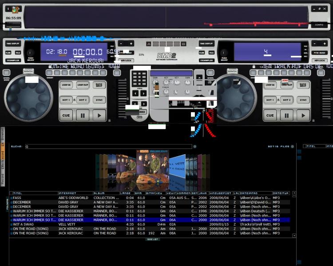Toggle KEYLOCK on the right deck
This screenshot has width=333, height=266.
(320, 60)
